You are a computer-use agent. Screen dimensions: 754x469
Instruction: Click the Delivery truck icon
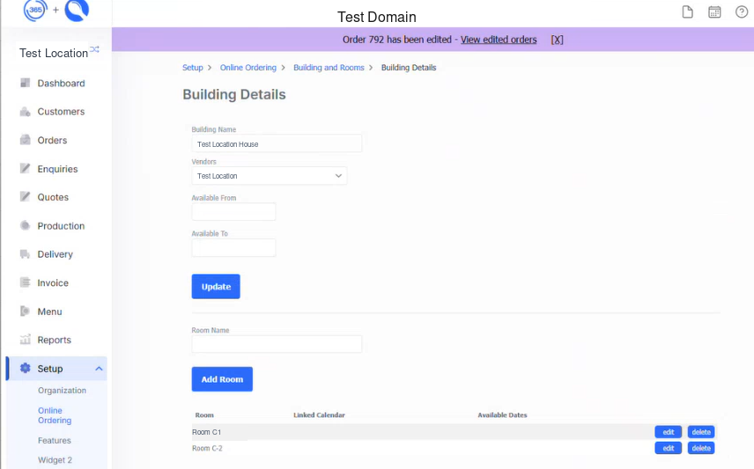pos(25,253)
